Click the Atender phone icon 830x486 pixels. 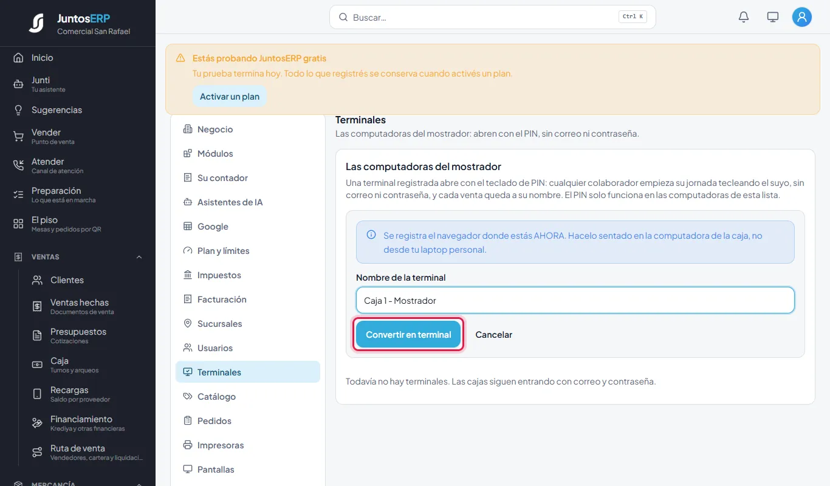[x=18, y=166]
